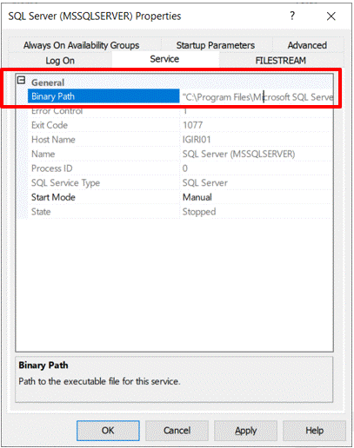Switch to Always On Availability Groups tab

click(82, 45)
